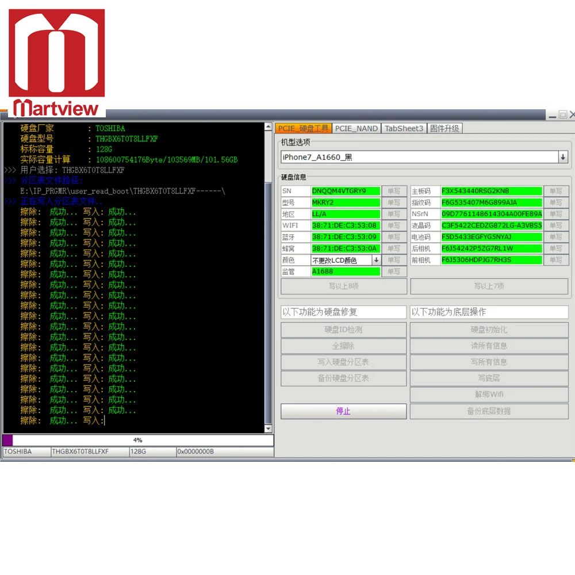575x575 pixels.
Task: Click the log scrollbar up arrow
Action: [268, 127]
